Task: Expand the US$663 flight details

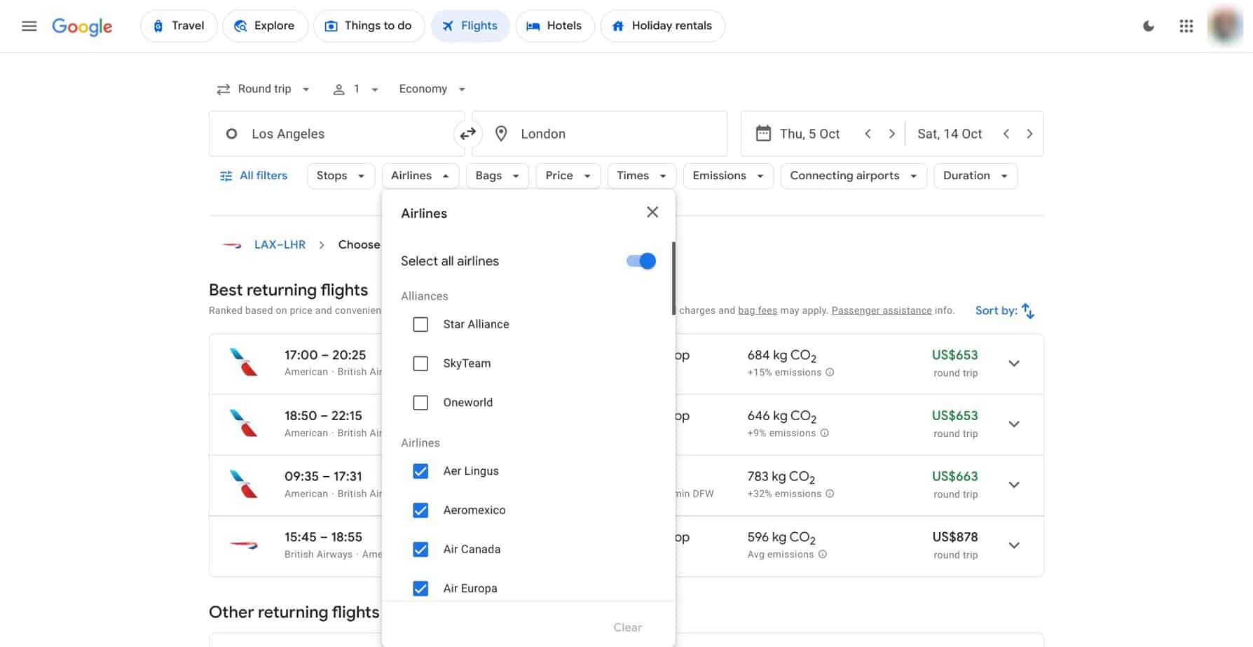Action: [1013, 485]
